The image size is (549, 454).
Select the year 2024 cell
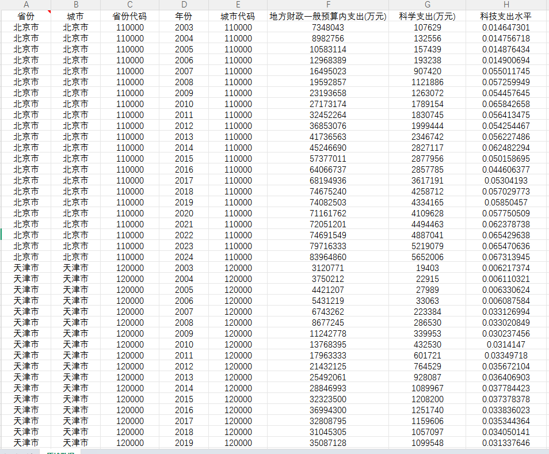[x=184, y=257]
